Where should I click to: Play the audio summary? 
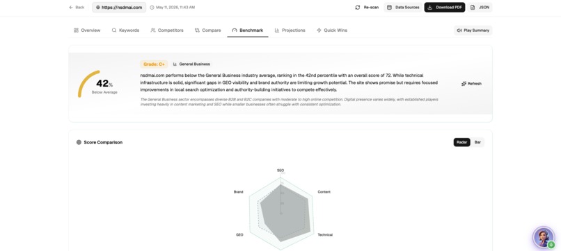click(x=473, y=31)
